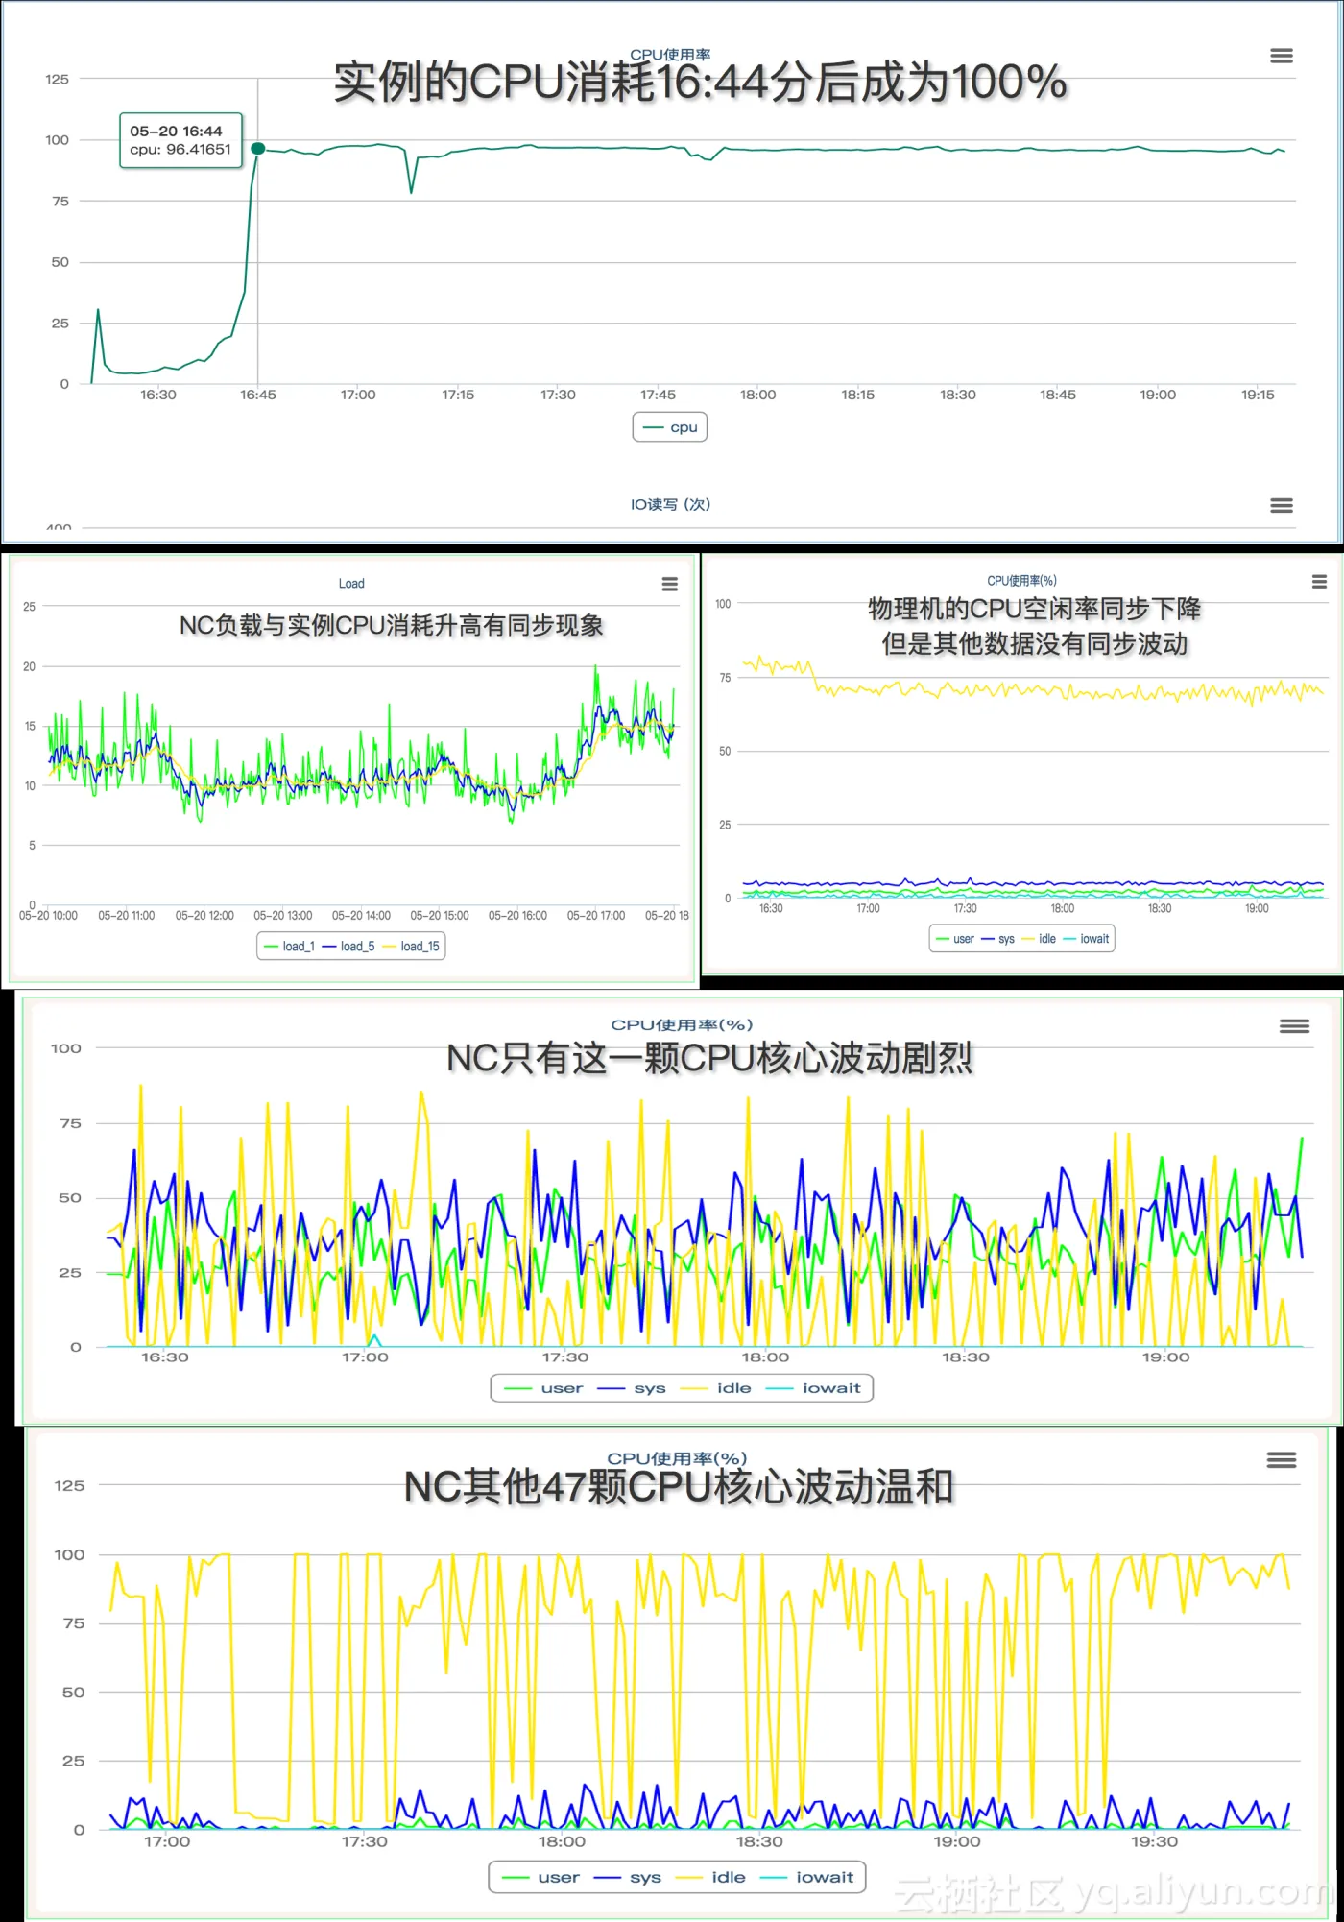
Task: Toggle the iowait series in the 47-core chart legend
Action: click(x=807, y=1877)
